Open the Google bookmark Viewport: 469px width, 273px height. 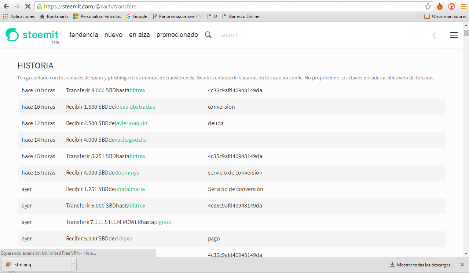136,16
